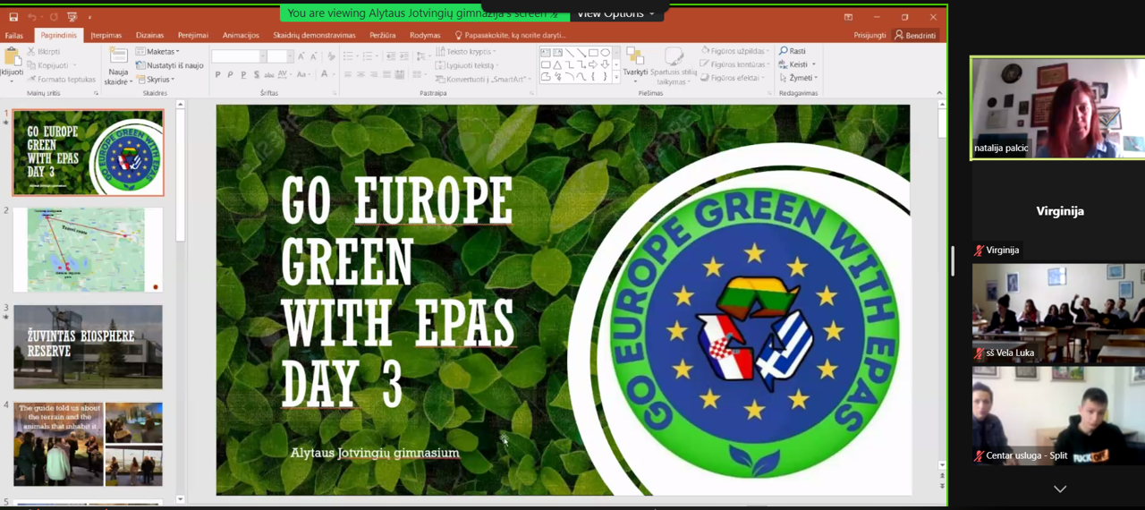The image size is (1145, 510).
Task: Toggle center text alignment
Action: (360, 75)
